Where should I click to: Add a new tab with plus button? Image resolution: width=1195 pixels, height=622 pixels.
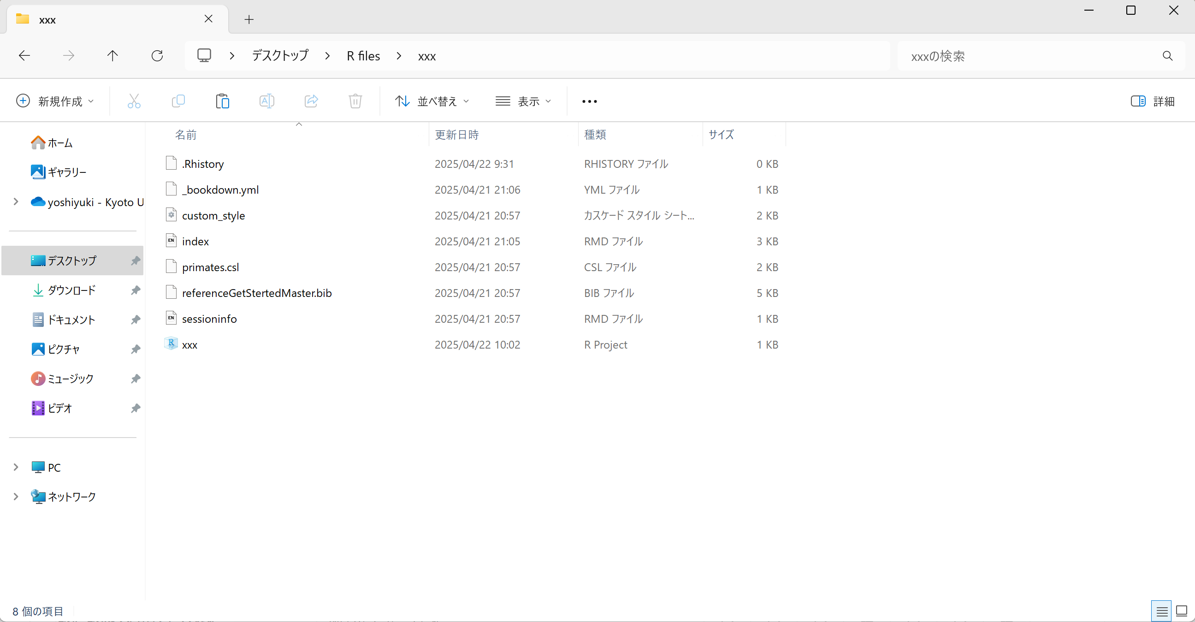click(x=249, y=19)
